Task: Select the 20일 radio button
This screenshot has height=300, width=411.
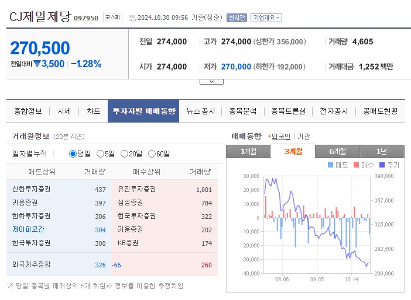Action: [x=124, y=154]
